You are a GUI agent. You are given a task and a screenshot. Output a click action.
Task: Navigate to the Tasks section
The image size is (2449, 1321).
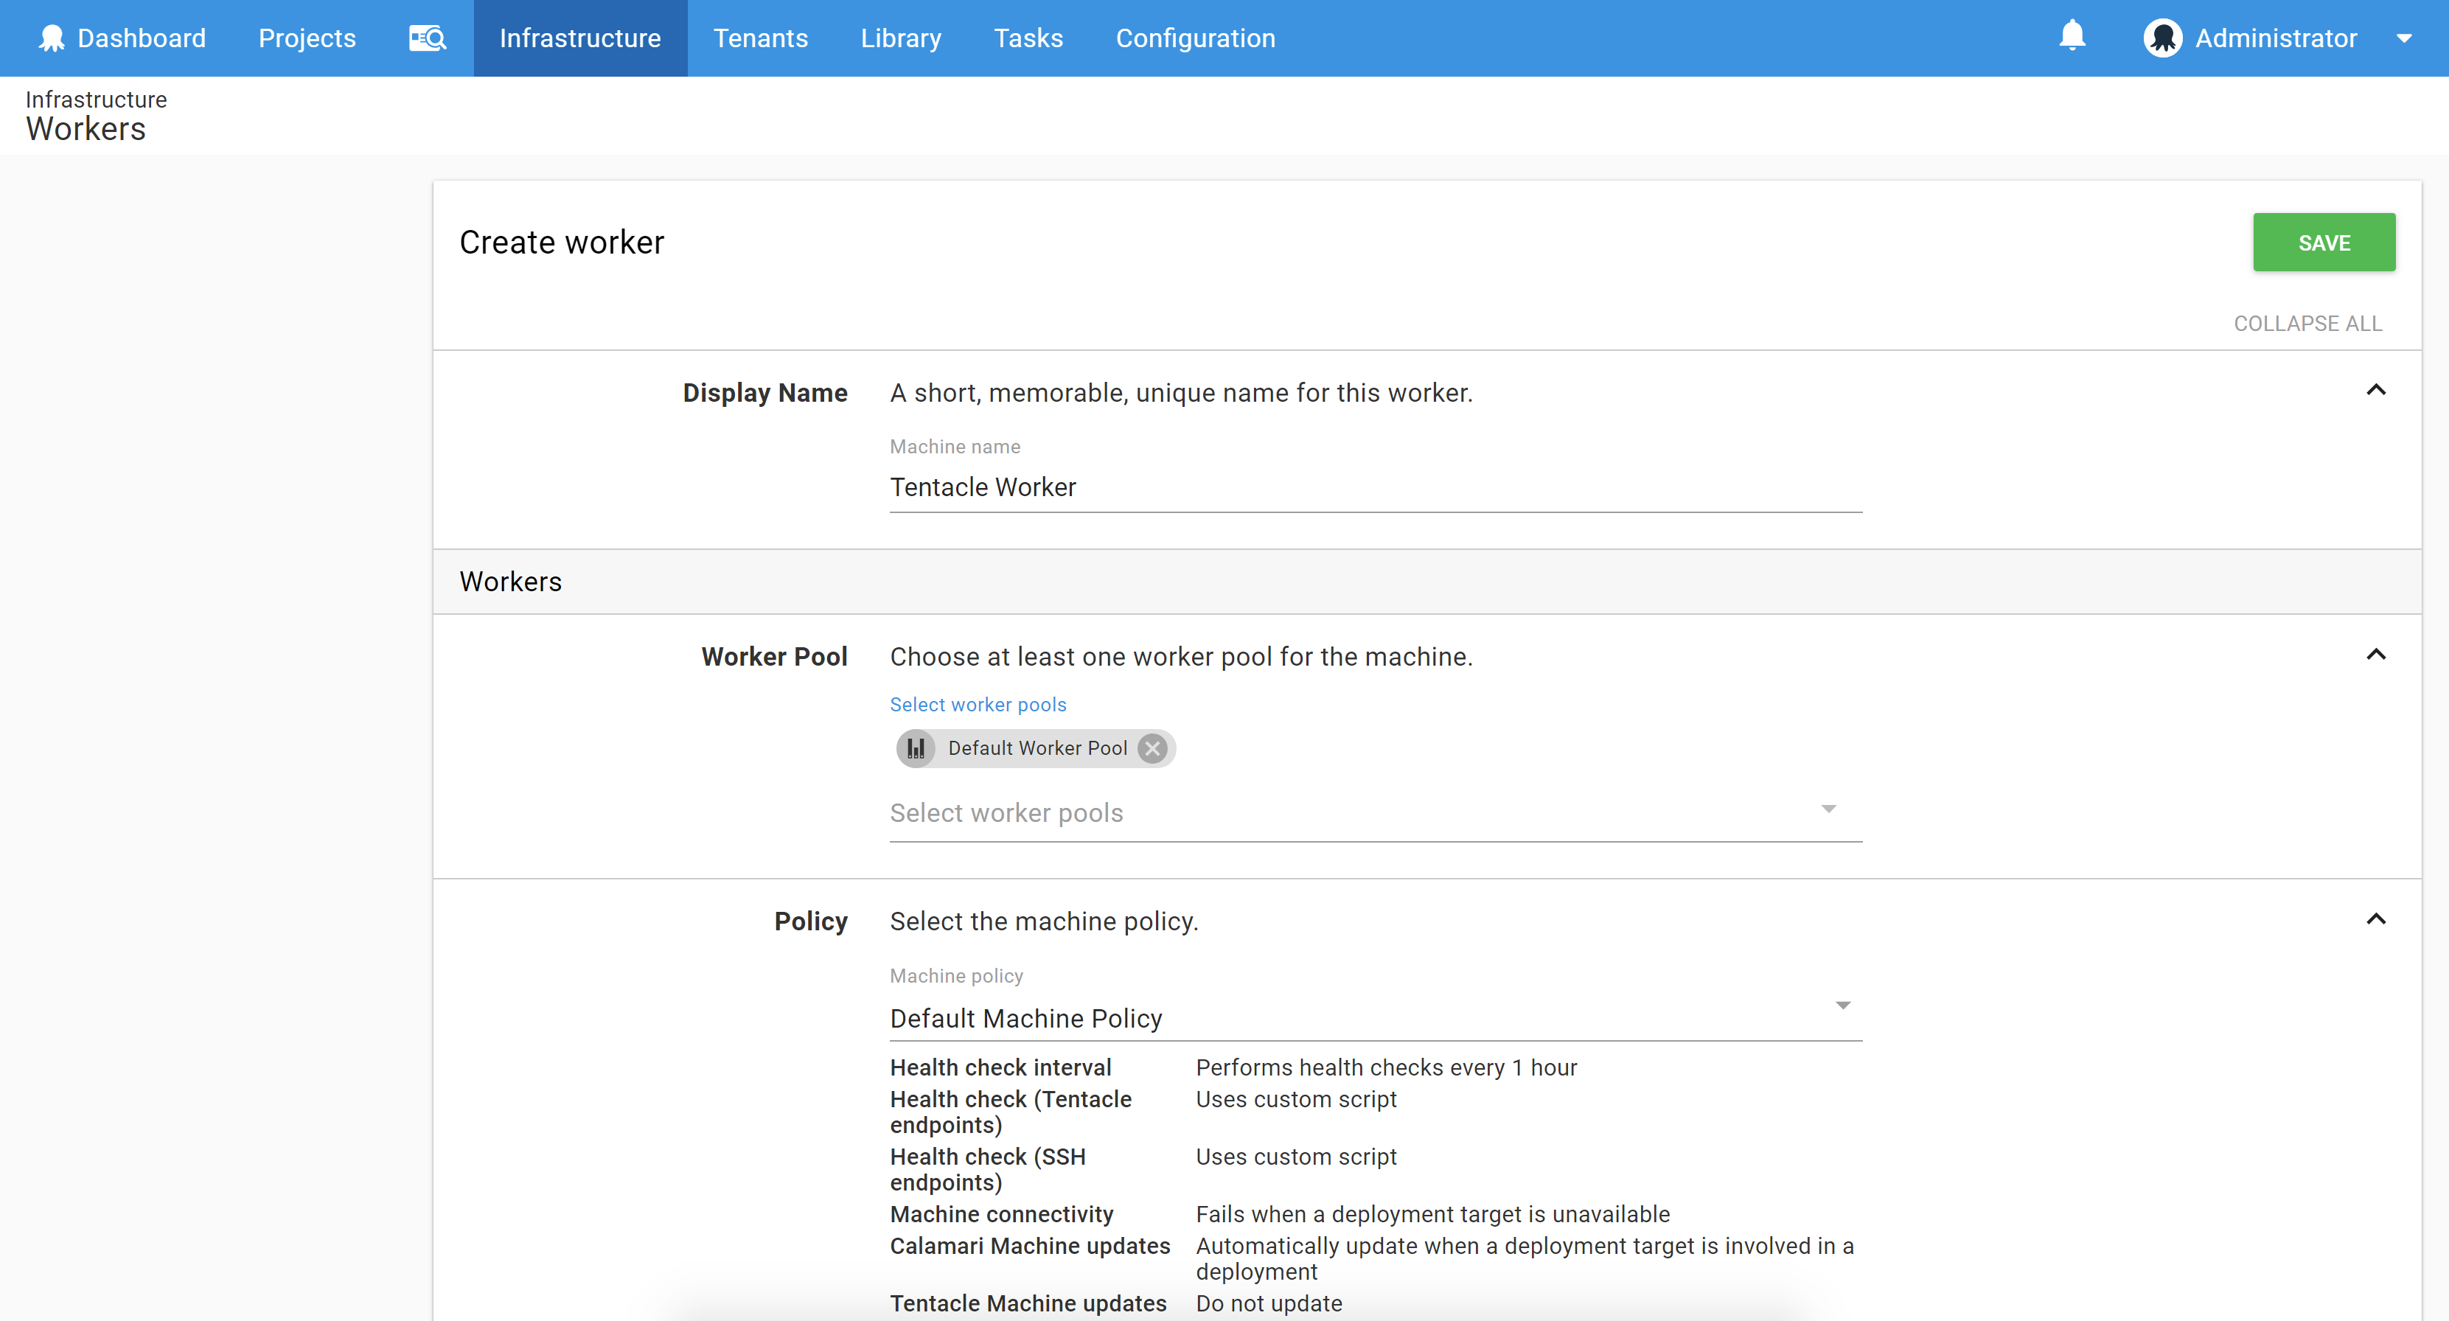tap(1028, 38)
